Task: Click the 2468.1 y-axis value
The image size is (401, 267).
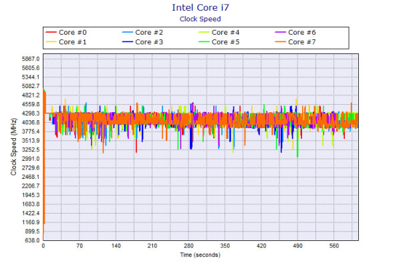Action: tap(31, 177)
